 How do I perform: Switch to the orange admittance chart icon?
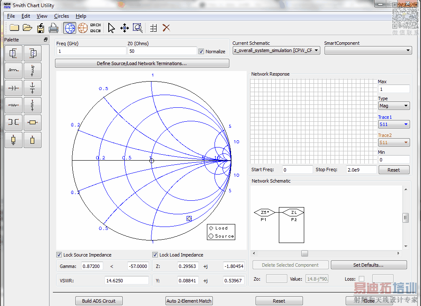tap(83, 28)
